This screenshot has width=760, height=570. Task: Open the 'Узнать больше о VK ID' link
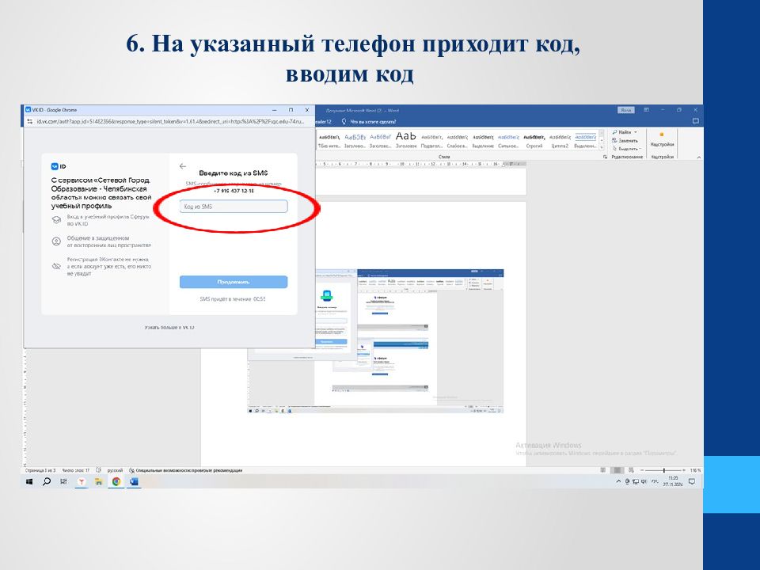coord(169,327)
